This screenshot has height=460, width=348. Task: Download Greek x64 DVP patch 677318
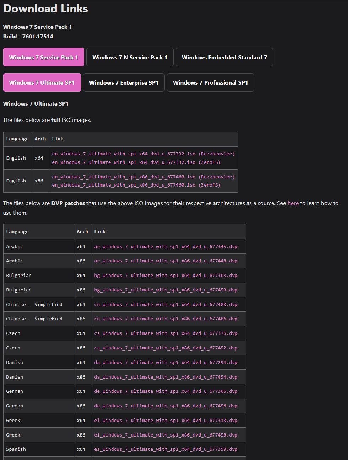pos(166,421)
